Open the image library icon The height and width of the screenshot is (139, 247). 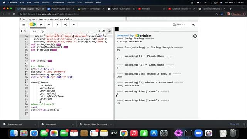[109, 31]
